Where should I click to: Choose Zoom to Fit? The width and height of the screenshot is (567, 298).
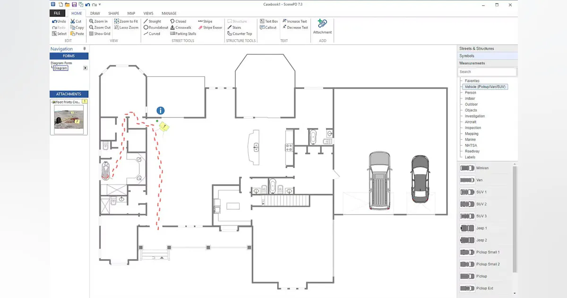coord(126,21)
